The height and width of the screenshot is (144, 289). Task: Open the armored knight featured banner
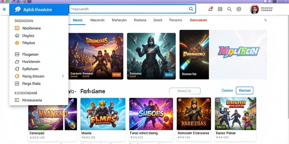tap(151, 56)
